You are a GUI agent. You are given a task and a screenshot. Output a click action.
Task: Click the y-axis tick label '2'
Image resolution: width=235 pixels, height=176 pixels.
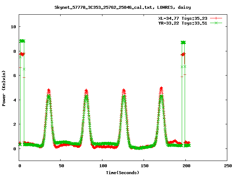15,124
